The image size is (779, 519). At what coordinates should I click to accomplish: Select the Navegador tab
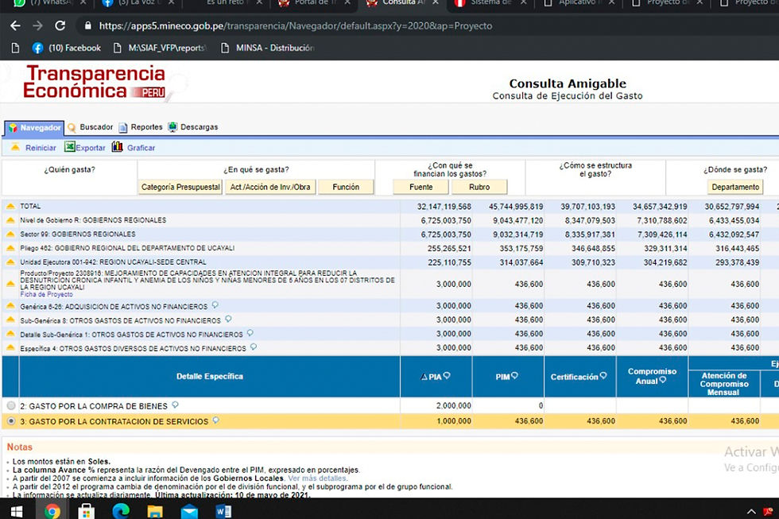pyautogui.click(x=34, y=128)
